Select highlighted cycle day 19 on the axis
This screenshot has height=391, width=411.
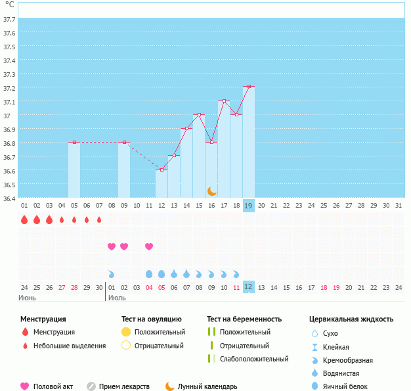click(x=249, y=206)
